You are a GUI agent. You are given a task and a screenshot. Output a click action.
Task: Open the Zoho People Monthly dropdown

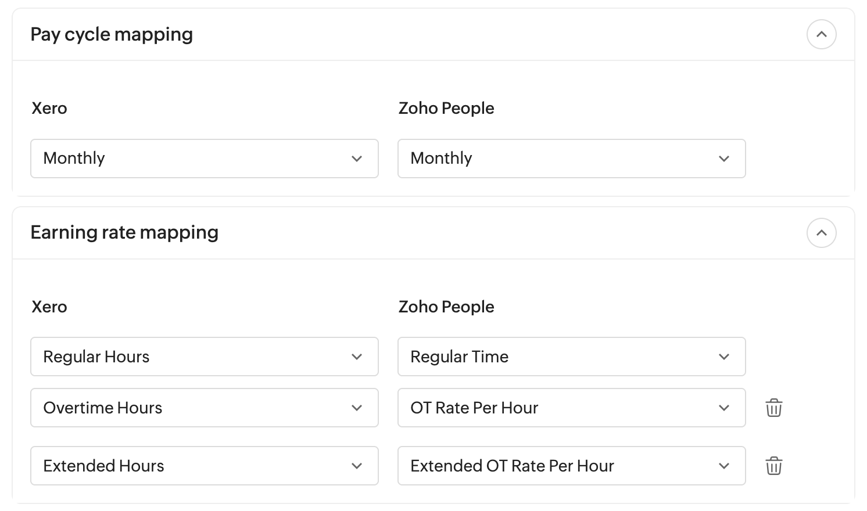click(x=571, y=159)
